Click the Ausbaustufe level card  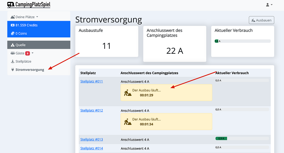pyautogui.click(x=106, y=41)
